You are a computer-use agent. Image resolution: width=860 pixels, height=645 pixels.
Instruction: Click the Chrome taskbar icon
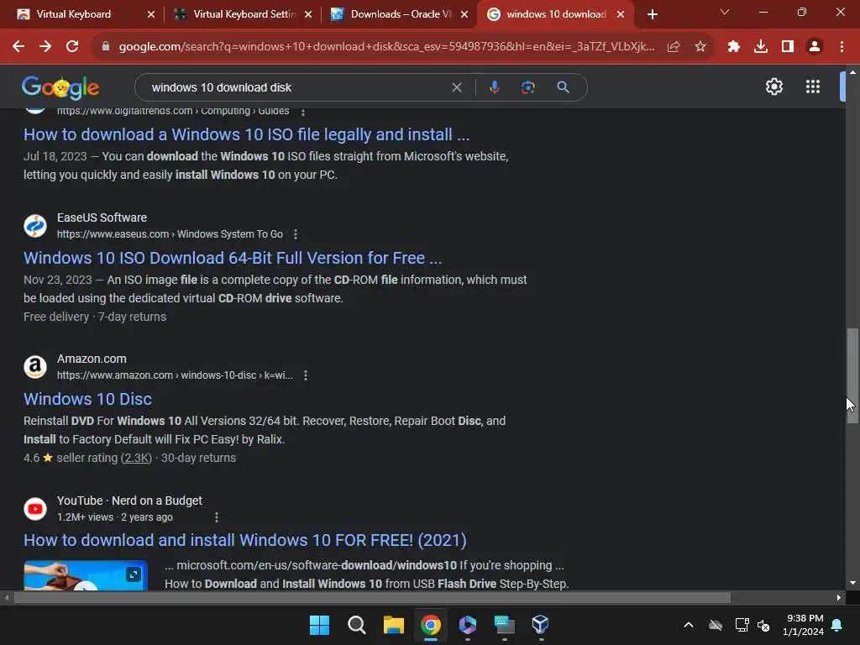coord(431,625)
